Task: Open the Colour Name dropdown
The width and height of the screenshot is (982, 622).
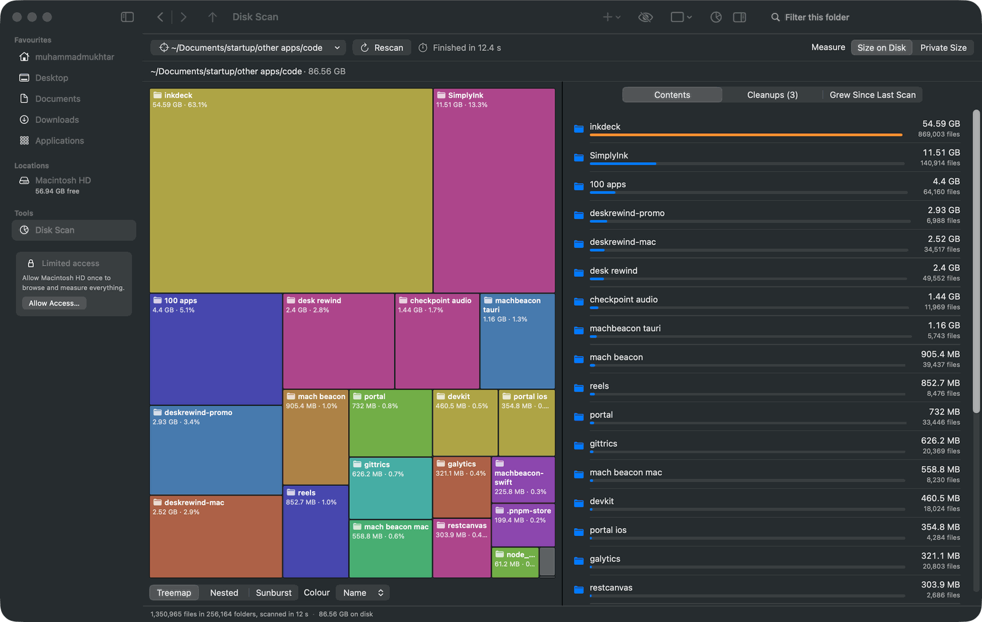Action: click(363, 593)
